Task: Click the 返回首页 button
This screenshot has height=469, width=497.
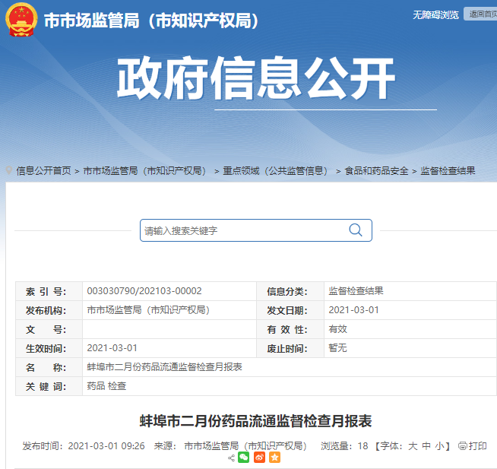Action: pos(482,14)
